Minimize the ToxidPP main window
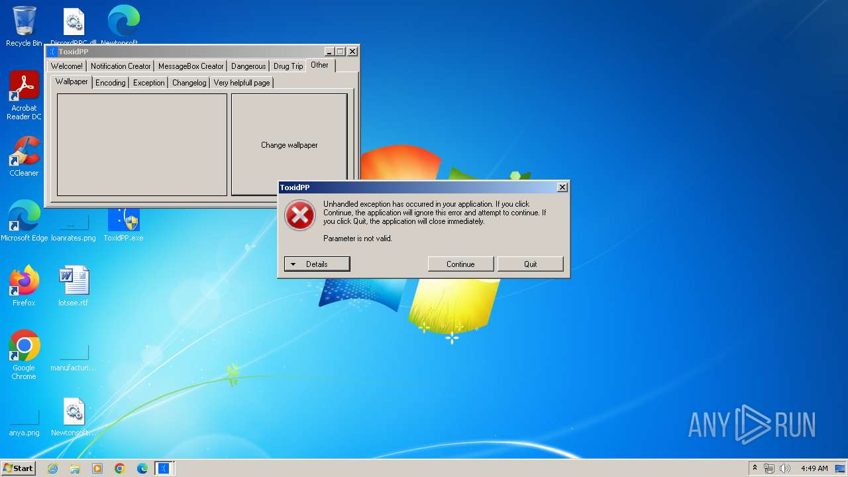 pos(329,52)
